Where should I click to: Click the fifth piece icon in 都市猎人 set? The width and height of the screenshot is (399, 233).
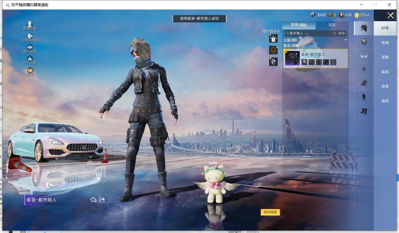(333, 62)
